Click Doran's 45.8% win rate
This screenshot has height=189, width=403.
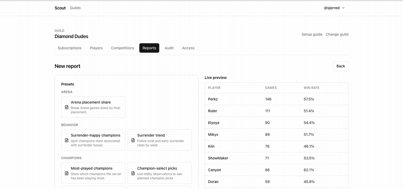[x=309, y=182]
